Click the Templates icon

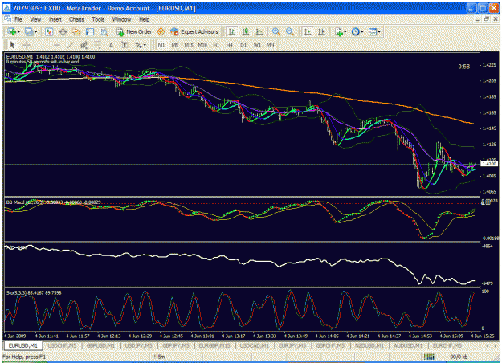(x=373, y=31)
